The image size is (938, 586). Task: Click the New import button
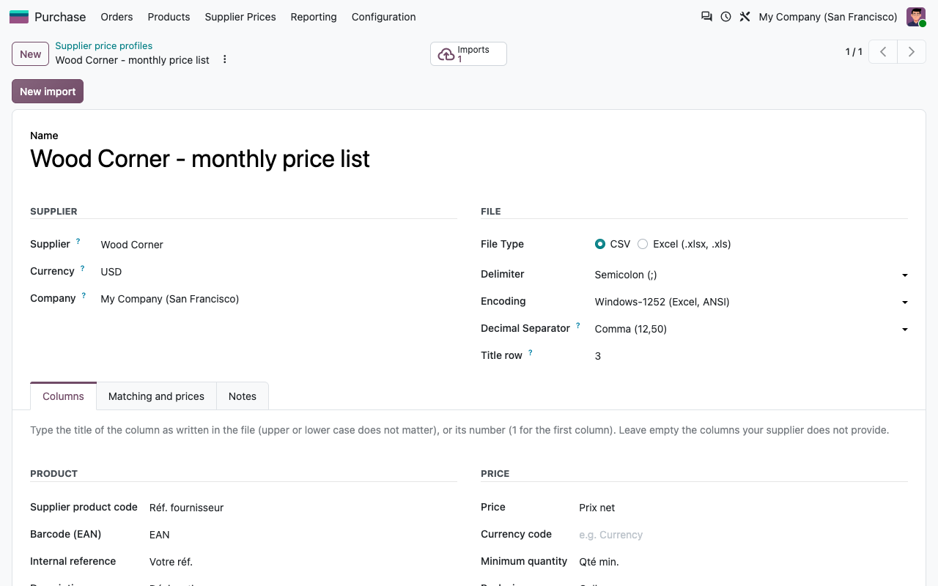coord(48,92)
